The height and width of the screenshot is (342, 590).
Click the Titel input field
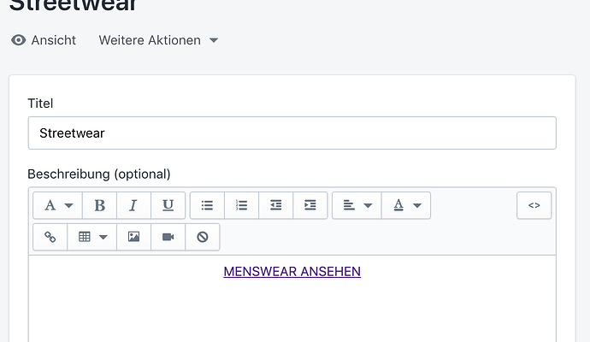click(292, 133)
